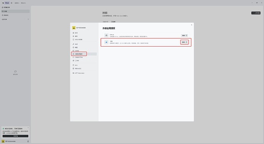The width and height of the screenshot is (264, 144).
Task: Click the empty-state icon in the left sidebar
Action: tap(15, 71)
